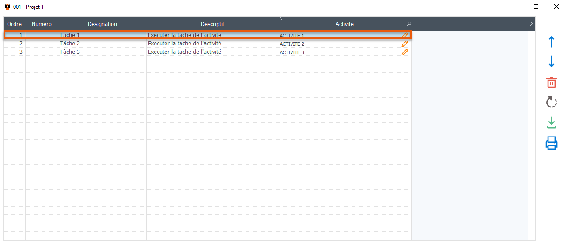
Task: Open the search magnifier in table header
Action: 408,24
